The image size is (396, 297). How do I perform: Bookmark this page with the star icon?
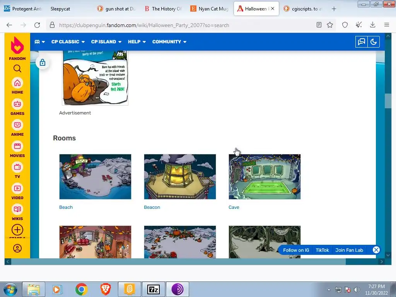(329, 25)
